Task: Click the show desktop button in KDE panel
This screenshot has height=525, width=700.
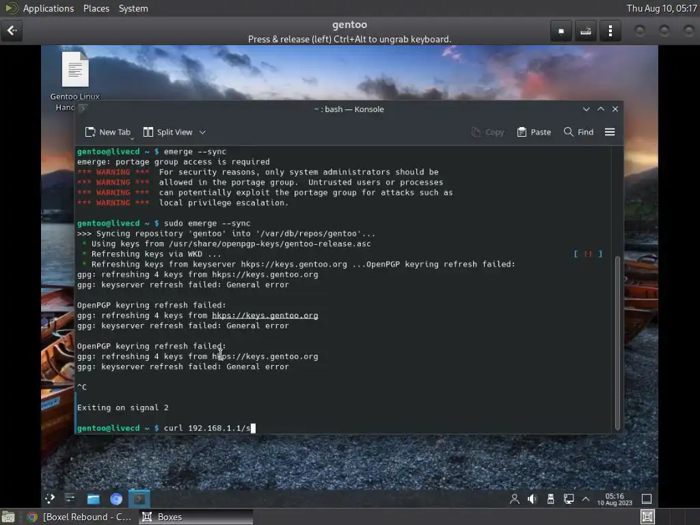Action: [x=647, y=499]
